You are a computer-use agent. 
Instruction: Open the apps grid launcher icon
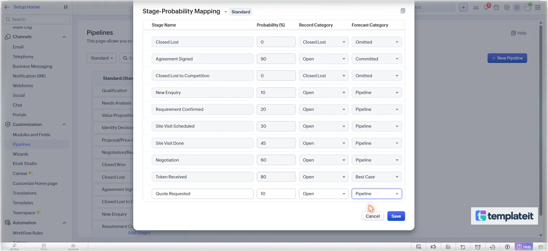[x=538, y=7]
